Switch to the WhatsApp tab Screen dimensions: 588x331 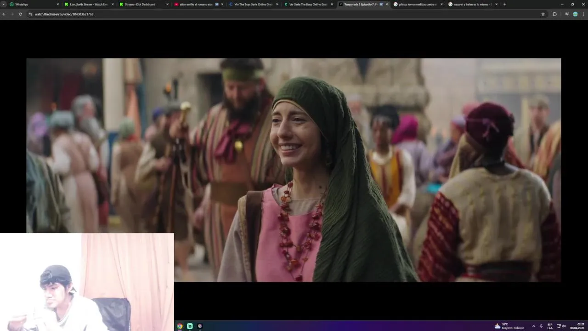34,4
